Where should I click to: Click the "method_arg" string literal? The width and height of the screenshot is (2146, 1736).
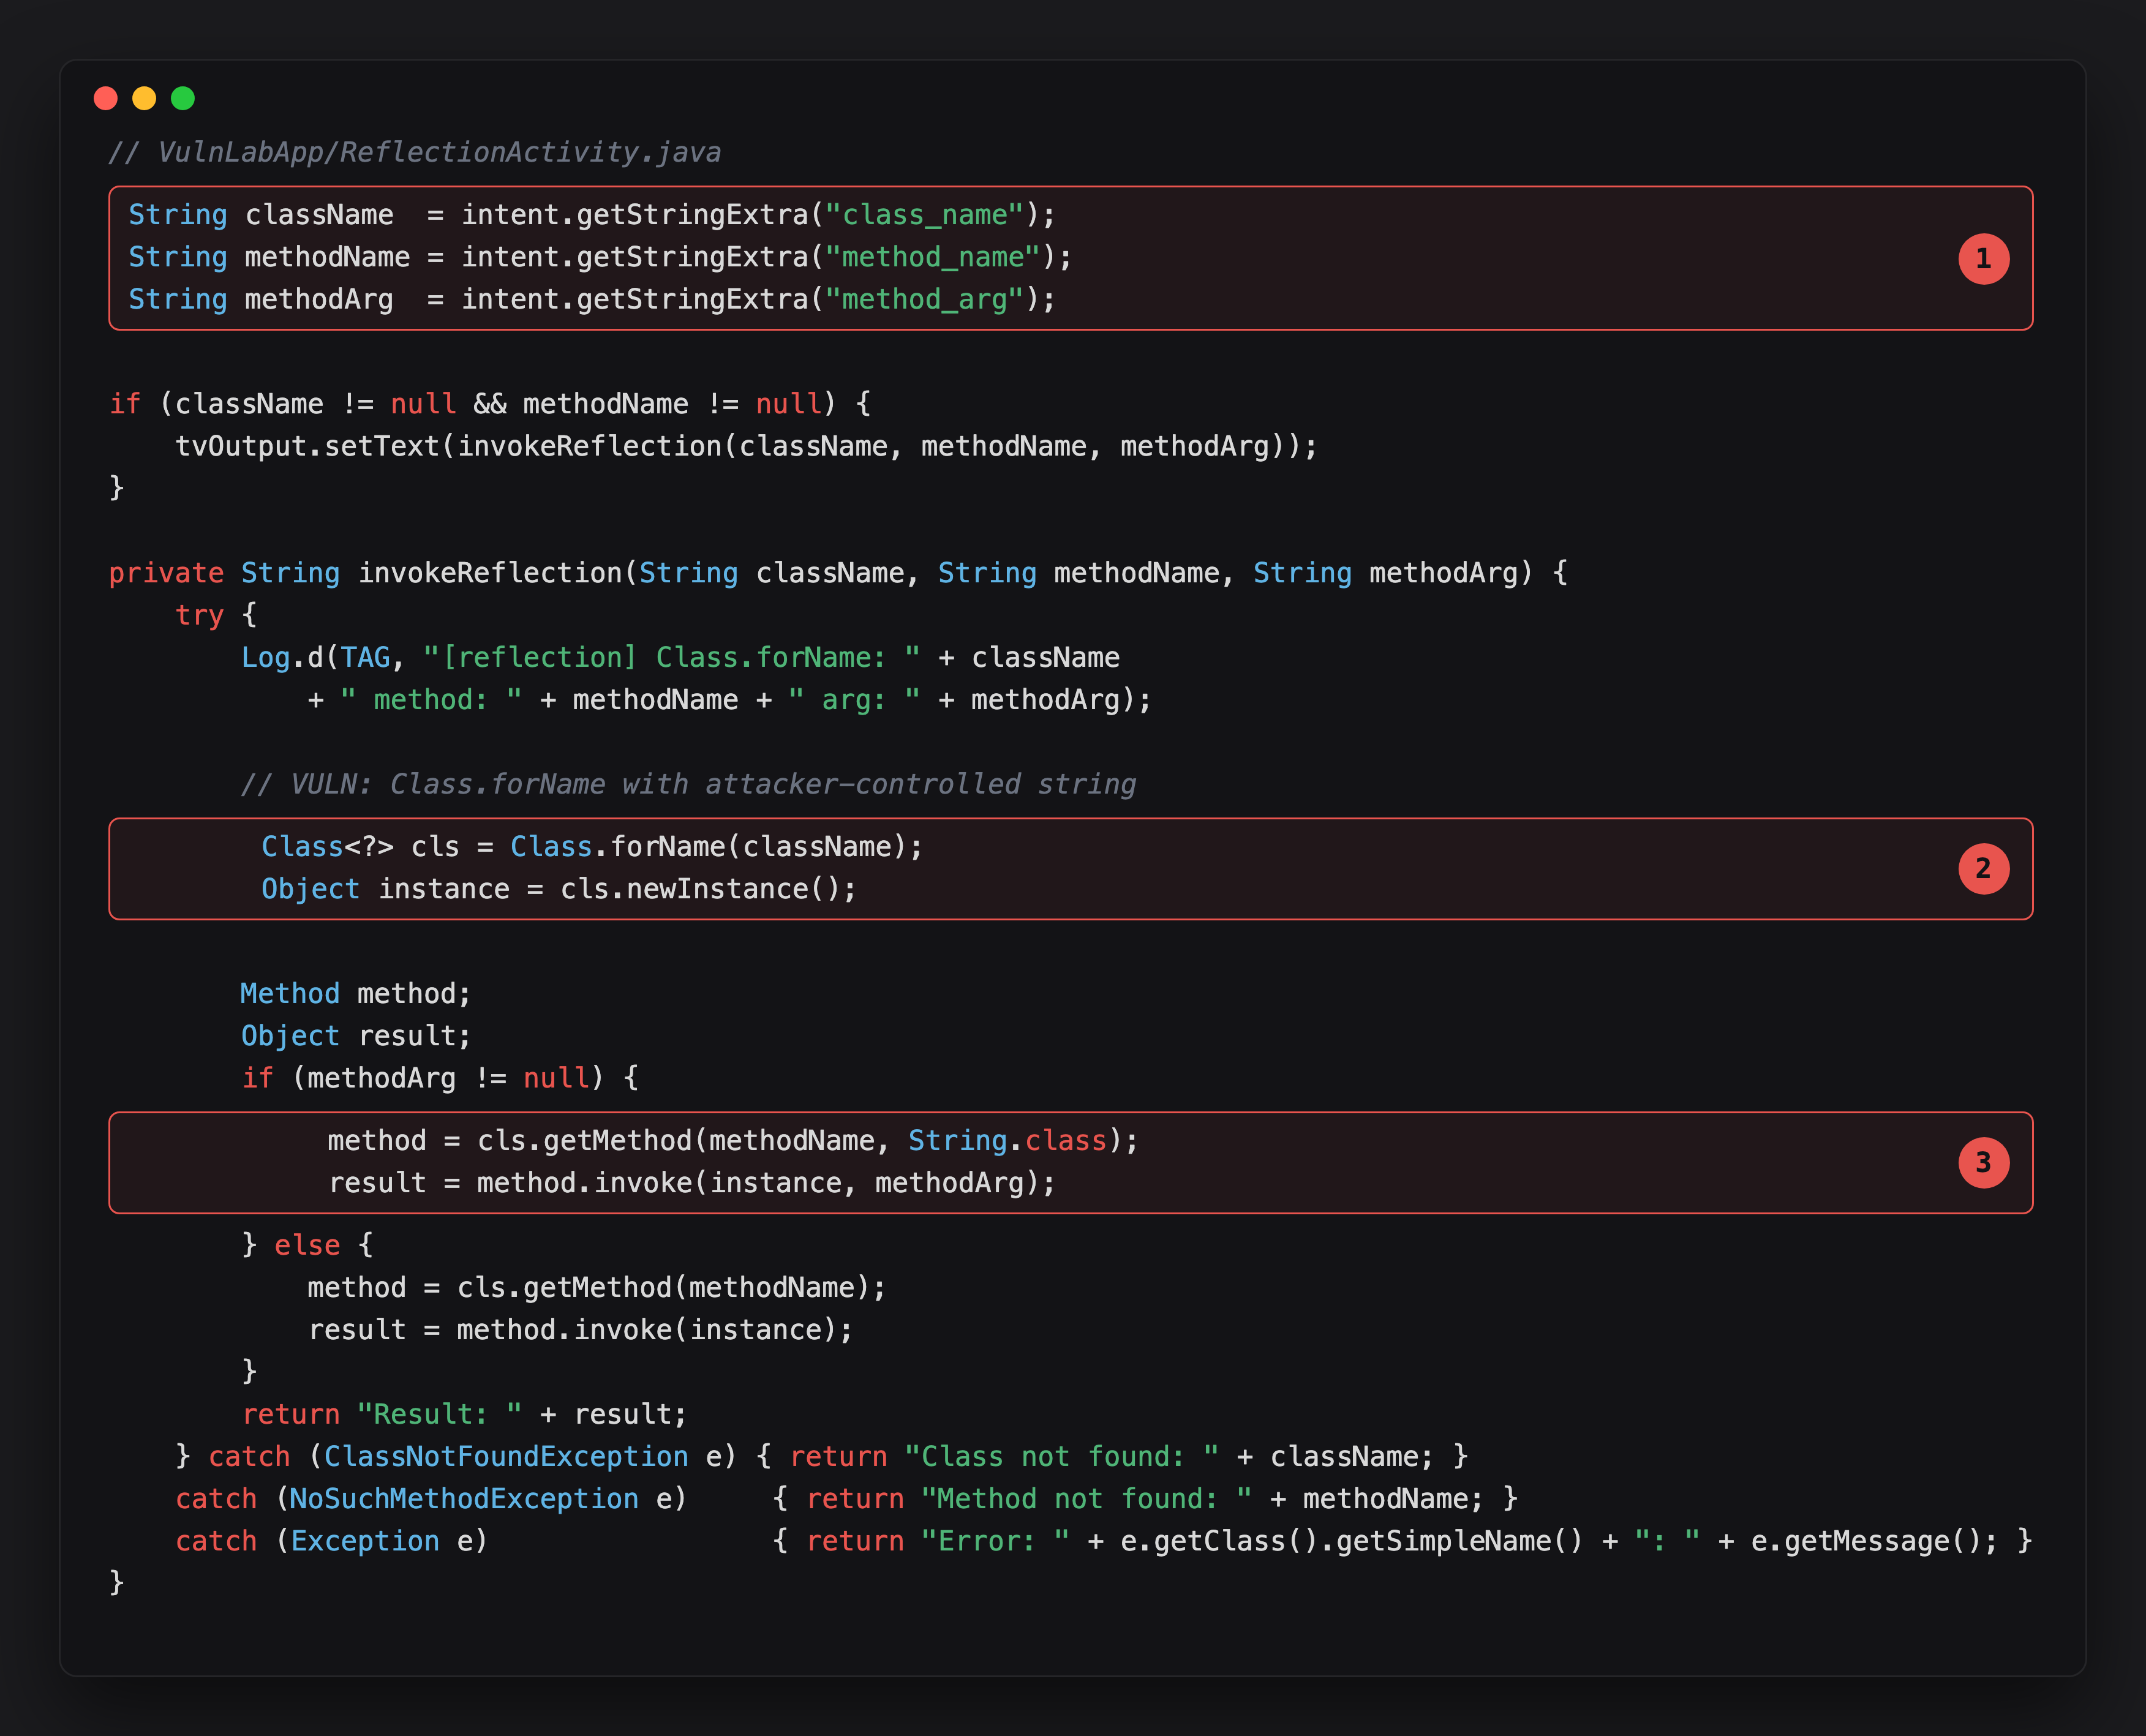(x=924, y=299)
